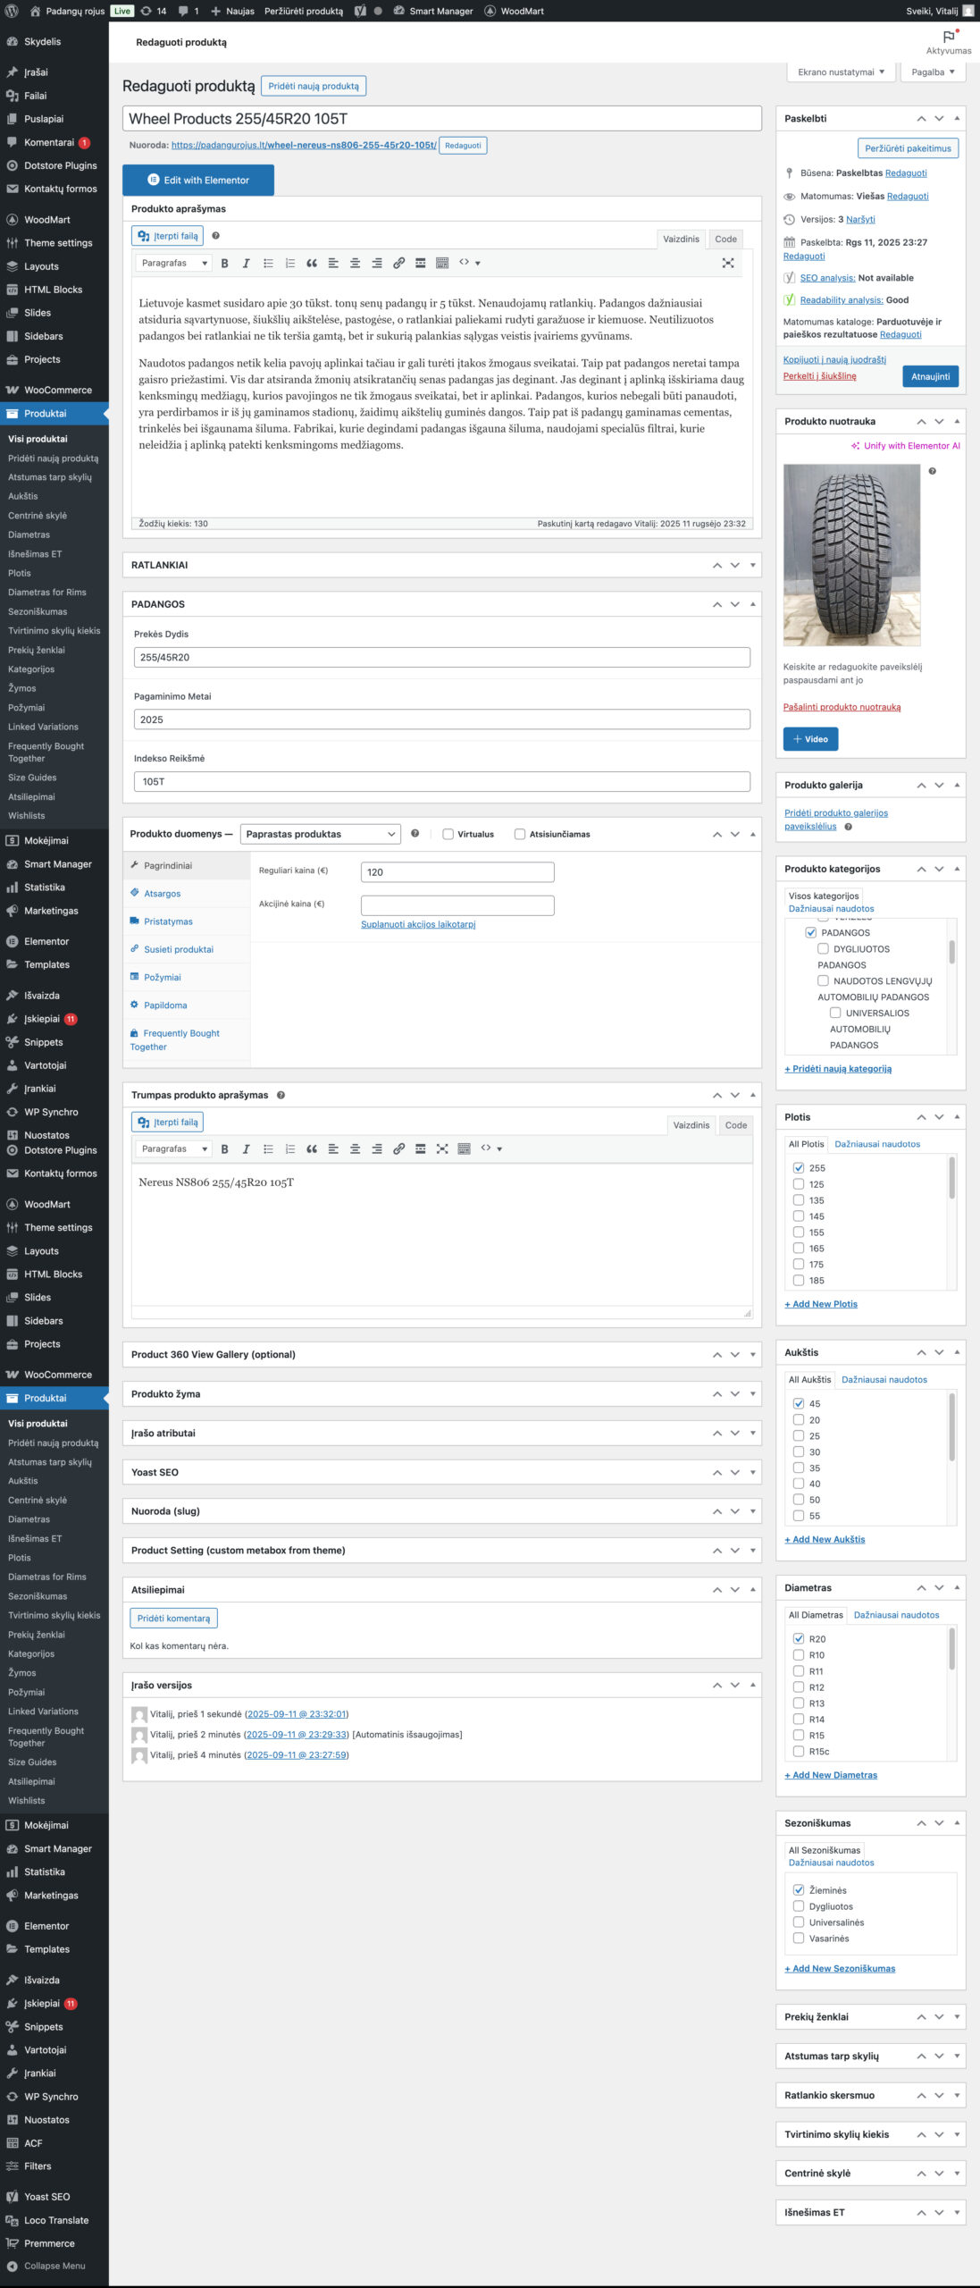Open the Aktyvumas activity flag icon

tap(949, 38)
